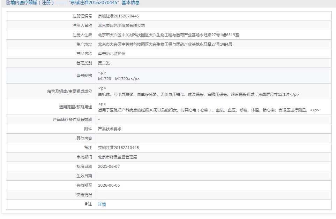Screen dimensions: 336x219
Task: Click the 变更情况 label
Action: 84,195
